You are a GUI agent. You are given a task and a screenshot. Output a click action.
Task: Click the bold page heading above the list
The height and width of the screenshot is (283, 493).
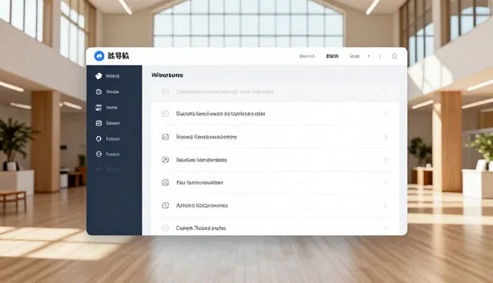coord(167,75)
